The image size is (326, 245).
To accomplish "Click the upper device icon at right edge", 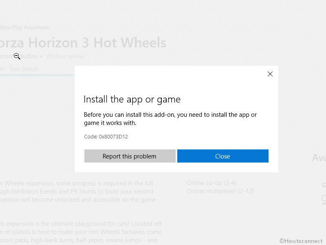I will 324,185.
